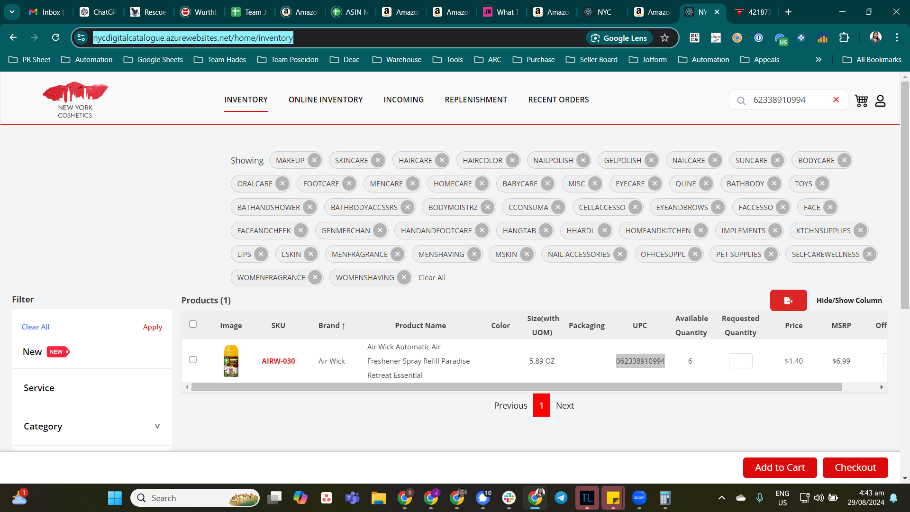The width and height of the screenshot is (910, 512).
Task: Expand the Service filter section
Action: 92,388
